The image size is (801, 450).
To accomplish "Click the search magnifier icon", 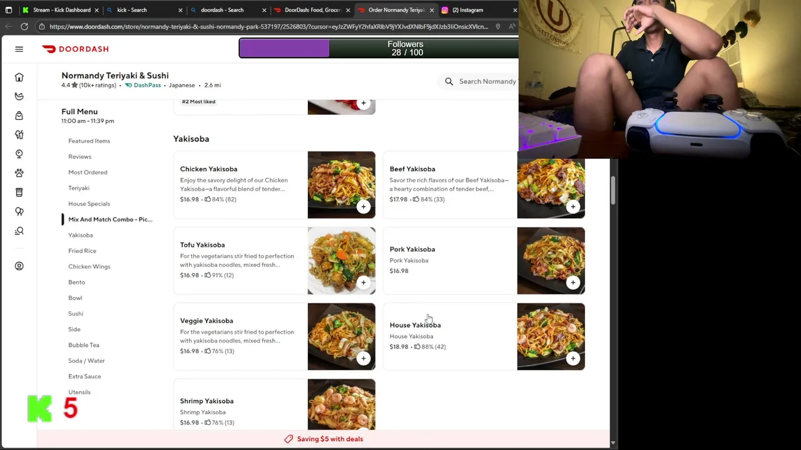I will pyautogui.click(x=449, y=81).
